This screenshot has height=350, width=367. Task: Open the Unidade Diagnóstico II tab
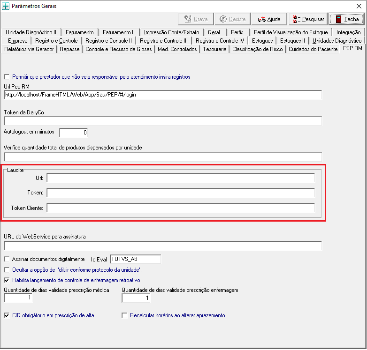(x=31, y=32)
